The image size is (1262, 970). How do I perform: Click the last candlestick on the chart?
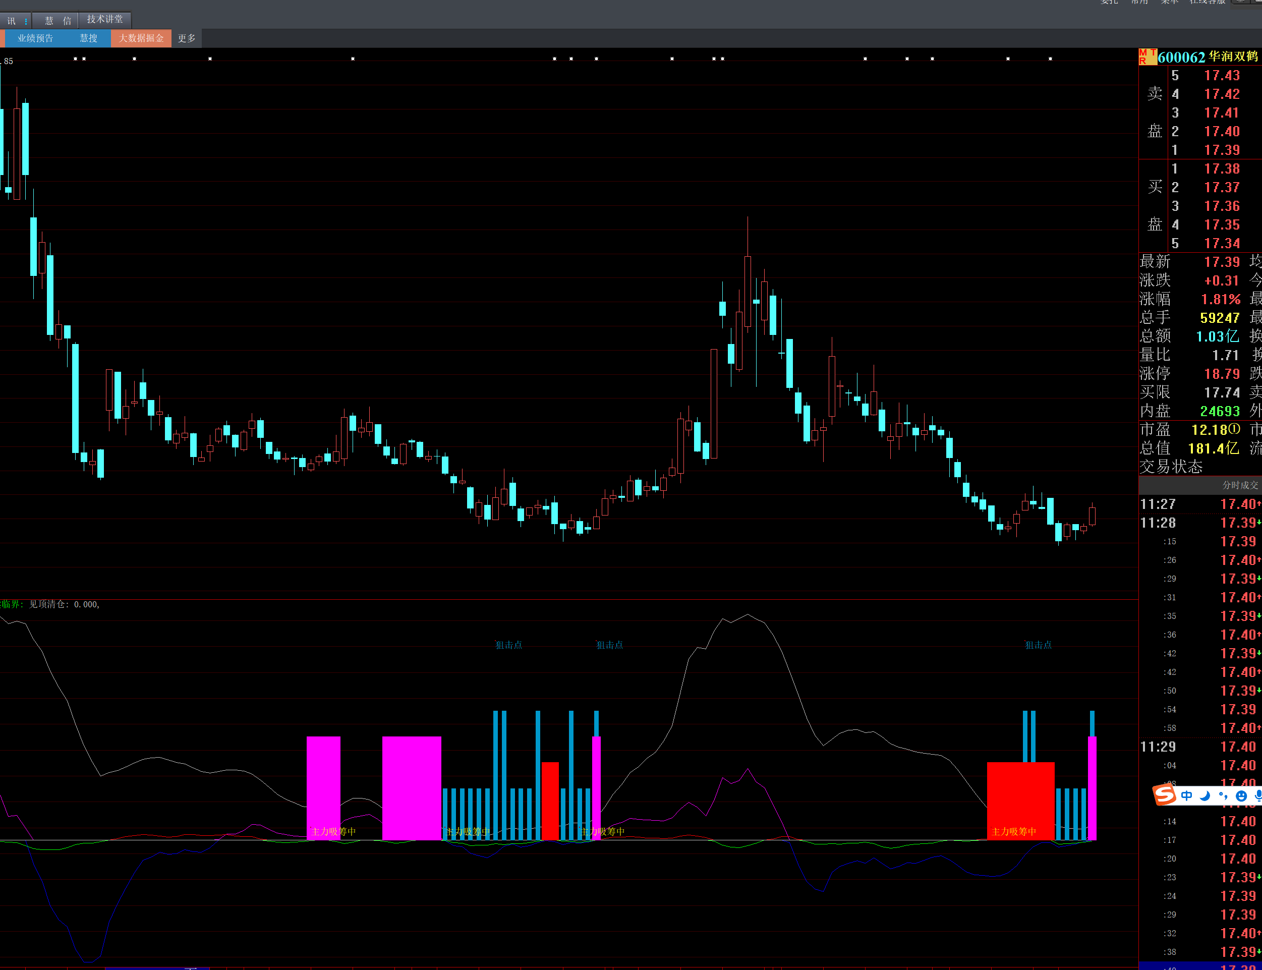point(1093,515)
